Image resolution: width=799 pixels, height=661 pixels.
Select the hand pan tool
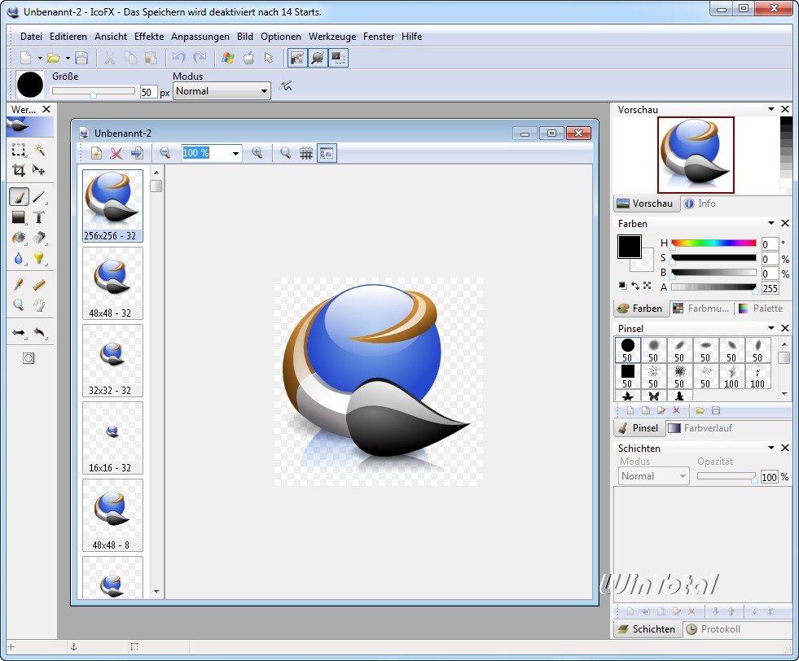tap(39, 305)
